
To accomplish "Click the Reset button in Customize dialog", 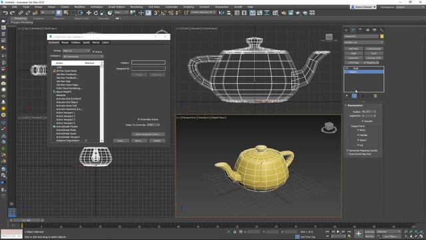I will [157, 141].
